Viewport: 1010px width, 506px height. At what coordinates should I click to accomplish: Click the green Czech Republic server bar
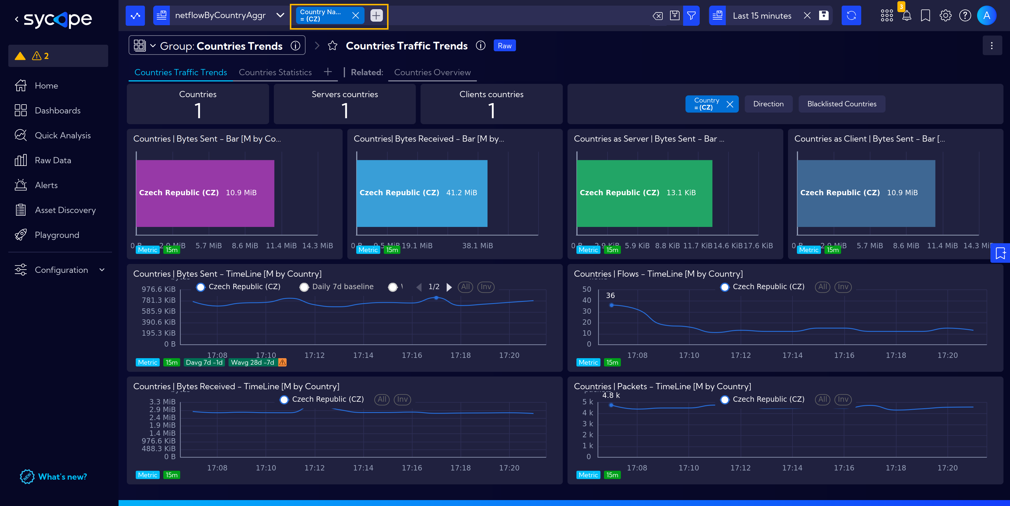click(x=644, y=193)
